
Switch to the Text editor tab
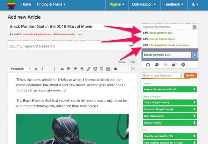[x=133, y=62]
